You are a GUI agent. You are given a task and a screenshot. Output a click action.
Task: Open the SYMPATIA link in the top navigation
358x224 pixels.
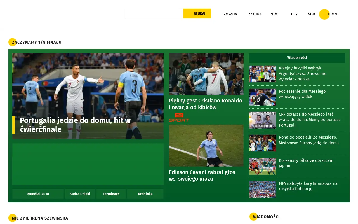click(229, 14)
